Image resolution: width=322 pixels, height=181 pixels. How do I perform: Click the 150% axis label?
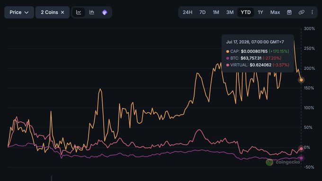pyautogui.click(x=309, y=88)
